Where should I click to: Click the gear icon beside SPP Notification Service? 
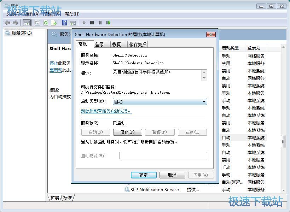(x=127, y=189)
